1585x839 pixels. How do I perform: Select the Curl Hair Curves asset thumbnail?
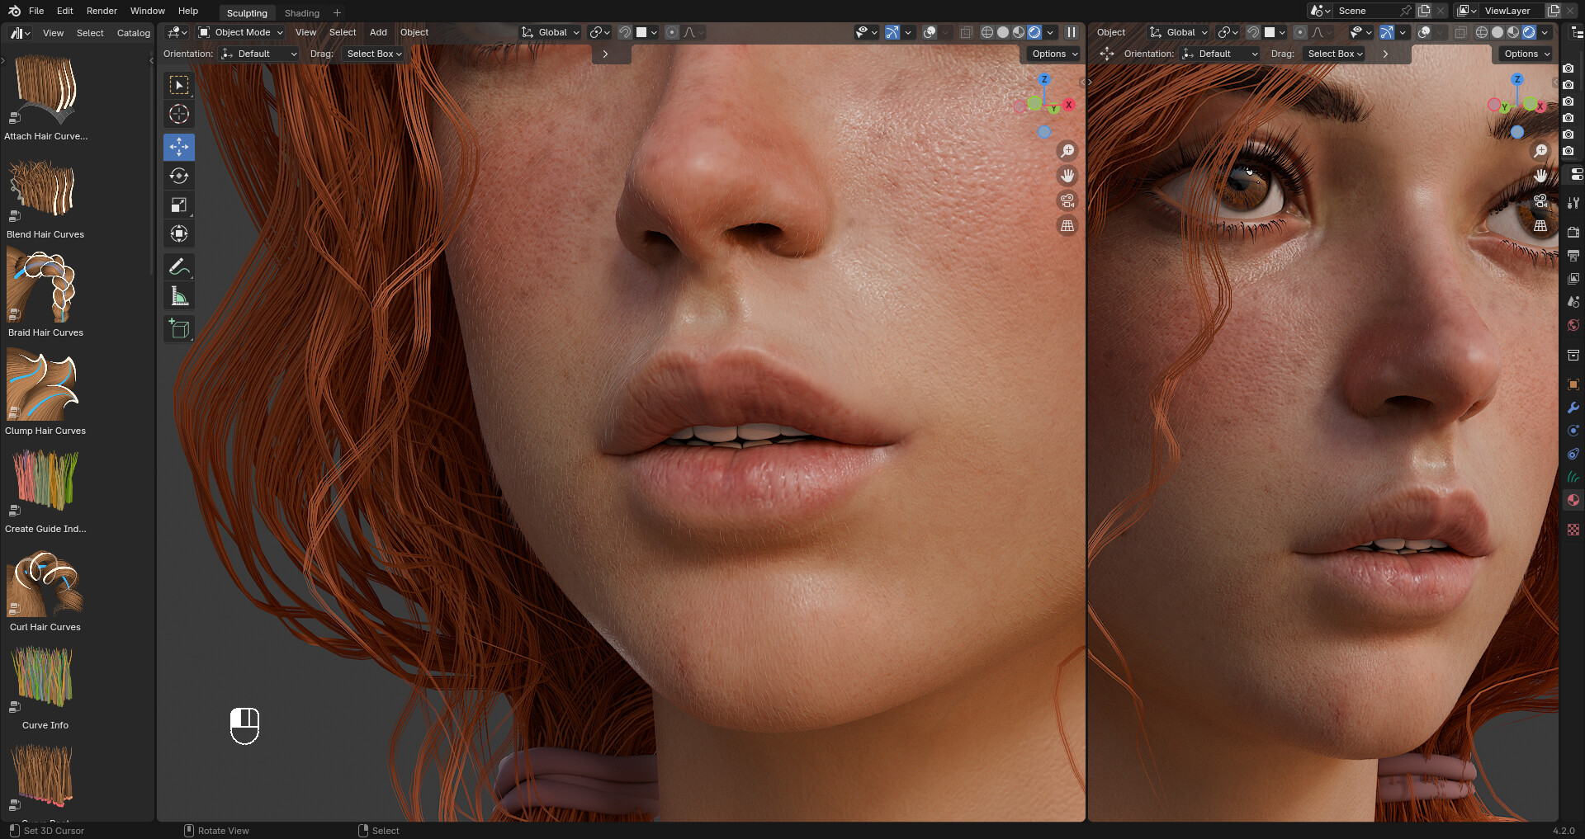45,584
